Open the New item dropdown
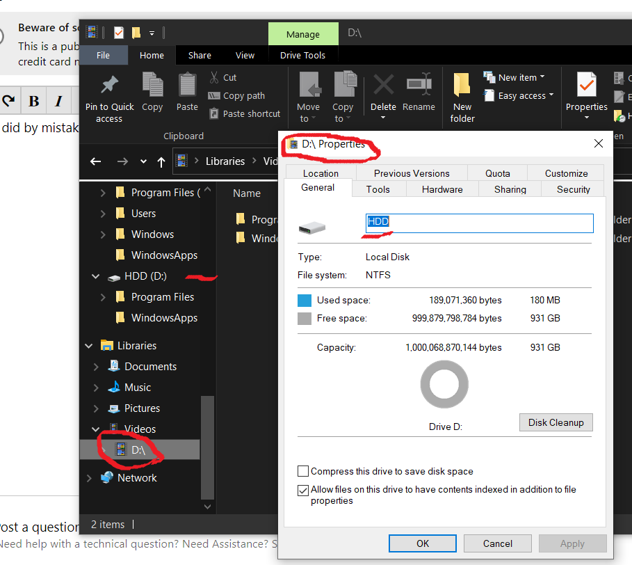 coord(542,77)
